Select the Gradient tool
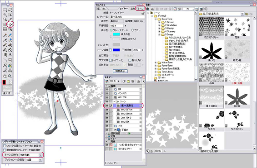Viewport: 257px width, 168px height. [5, 55]
